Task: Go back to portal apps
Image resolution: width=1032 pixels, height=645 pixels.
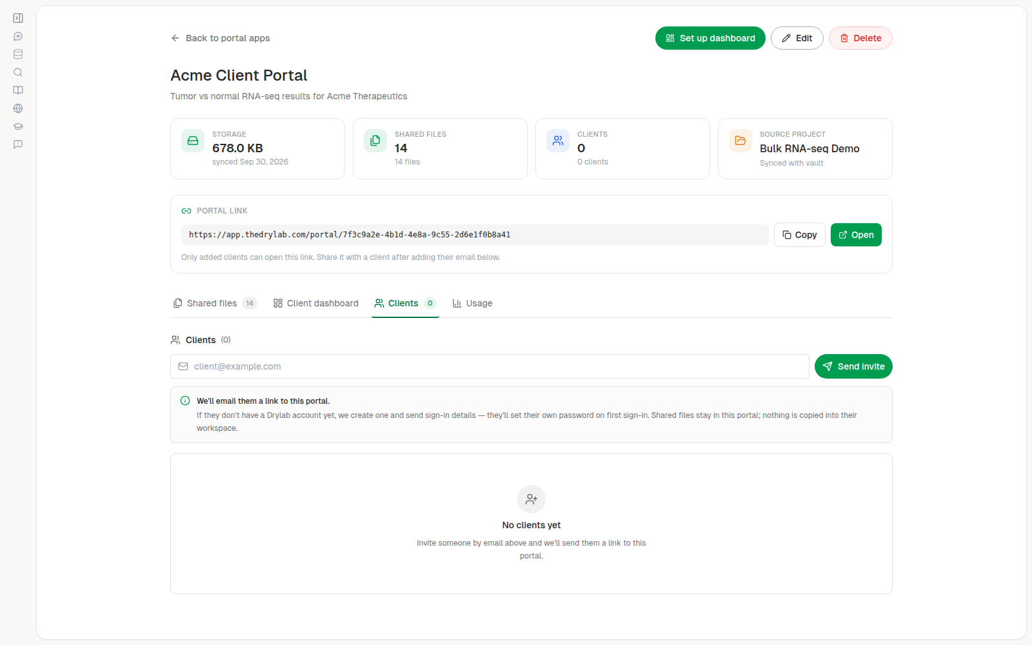Action: 220,38
